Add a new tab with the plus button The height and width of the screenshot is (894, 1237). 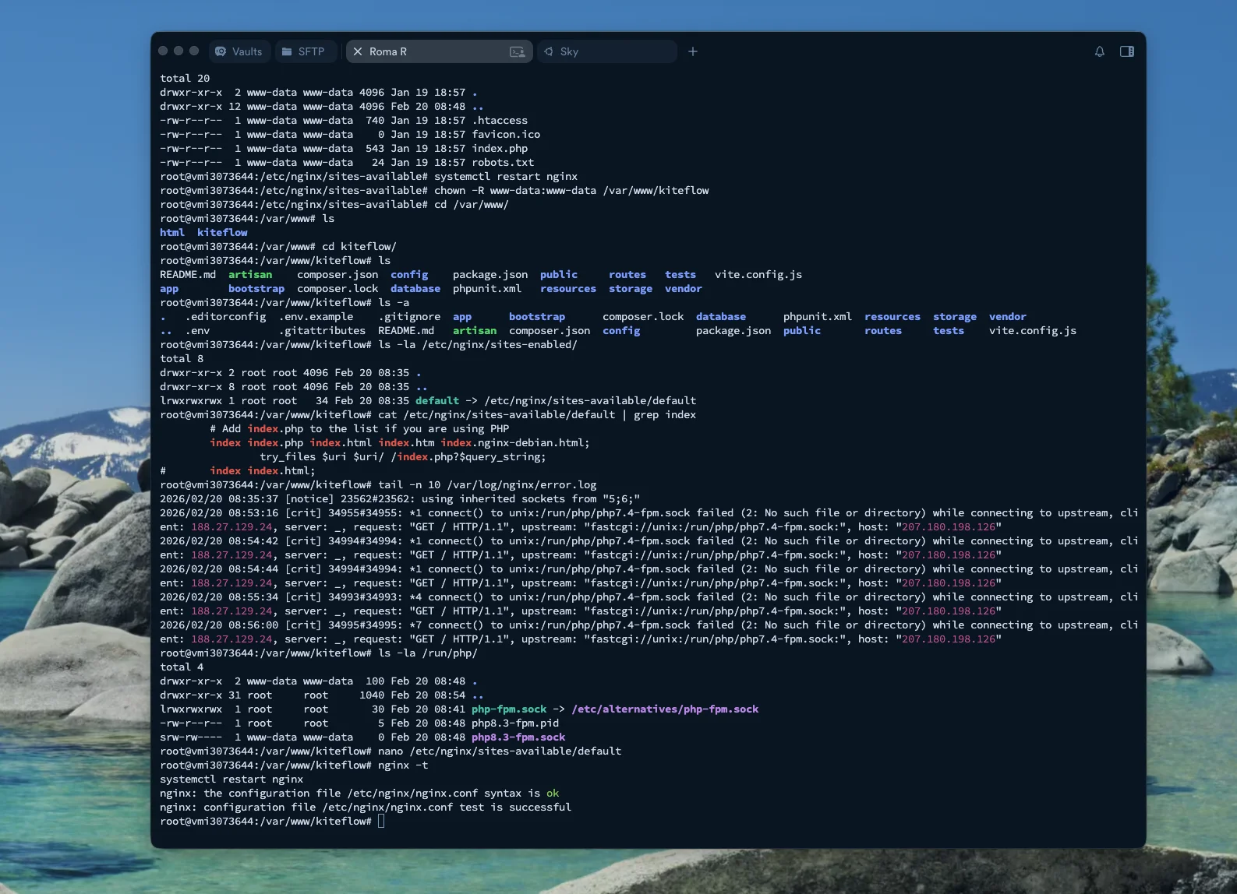[693, 51]
